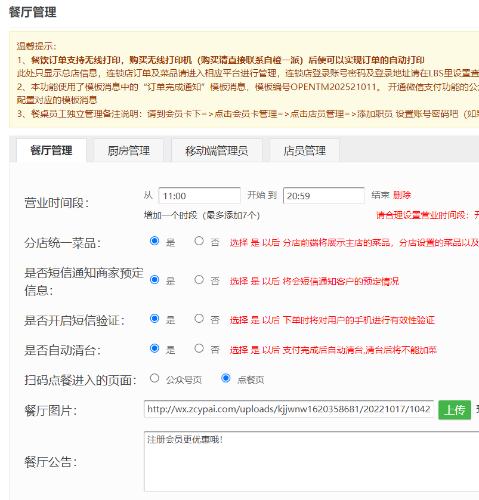Select 是 for 短信通知商家预定信息
The width and height of the screenshot is (479, 500).
[x=155, y=280]
